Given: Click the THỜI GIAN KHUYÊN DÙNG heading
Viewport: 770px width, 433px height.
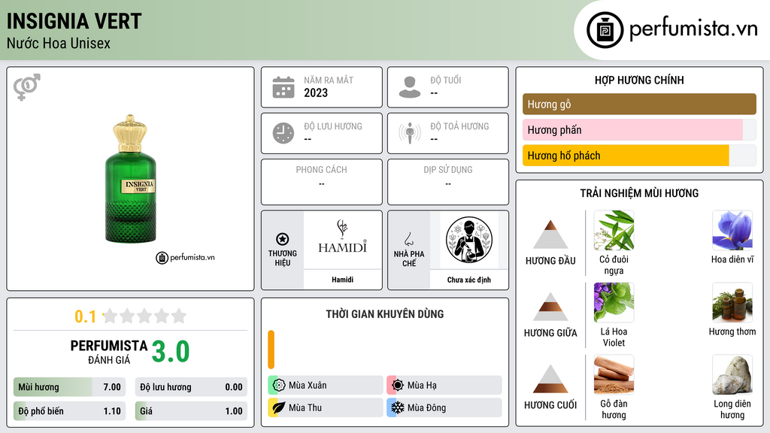Looking at the screenshot, I should coord(385,314).
